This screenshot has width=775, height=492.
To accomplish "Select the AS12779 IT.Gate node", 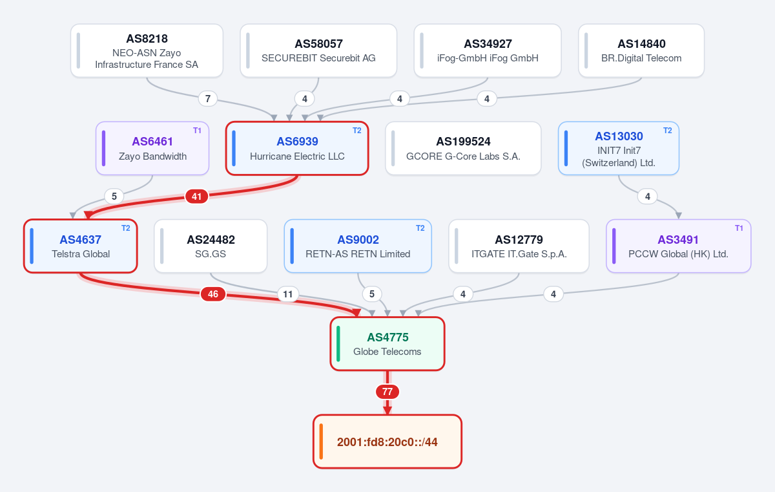I will pyautogui.click(x=519, y=246).
